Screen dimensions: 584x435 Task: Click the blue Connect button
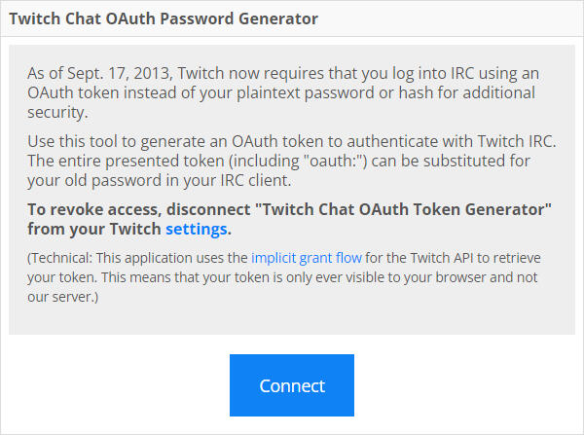coord(292,385)
